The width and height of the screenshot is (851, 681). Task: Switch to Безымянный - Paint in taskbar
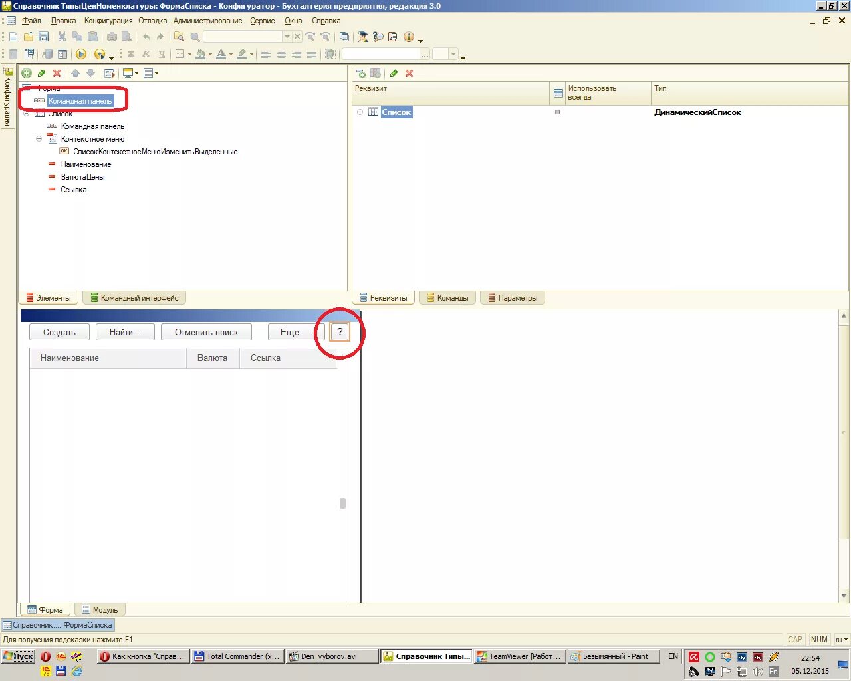[x=614, y=656]
